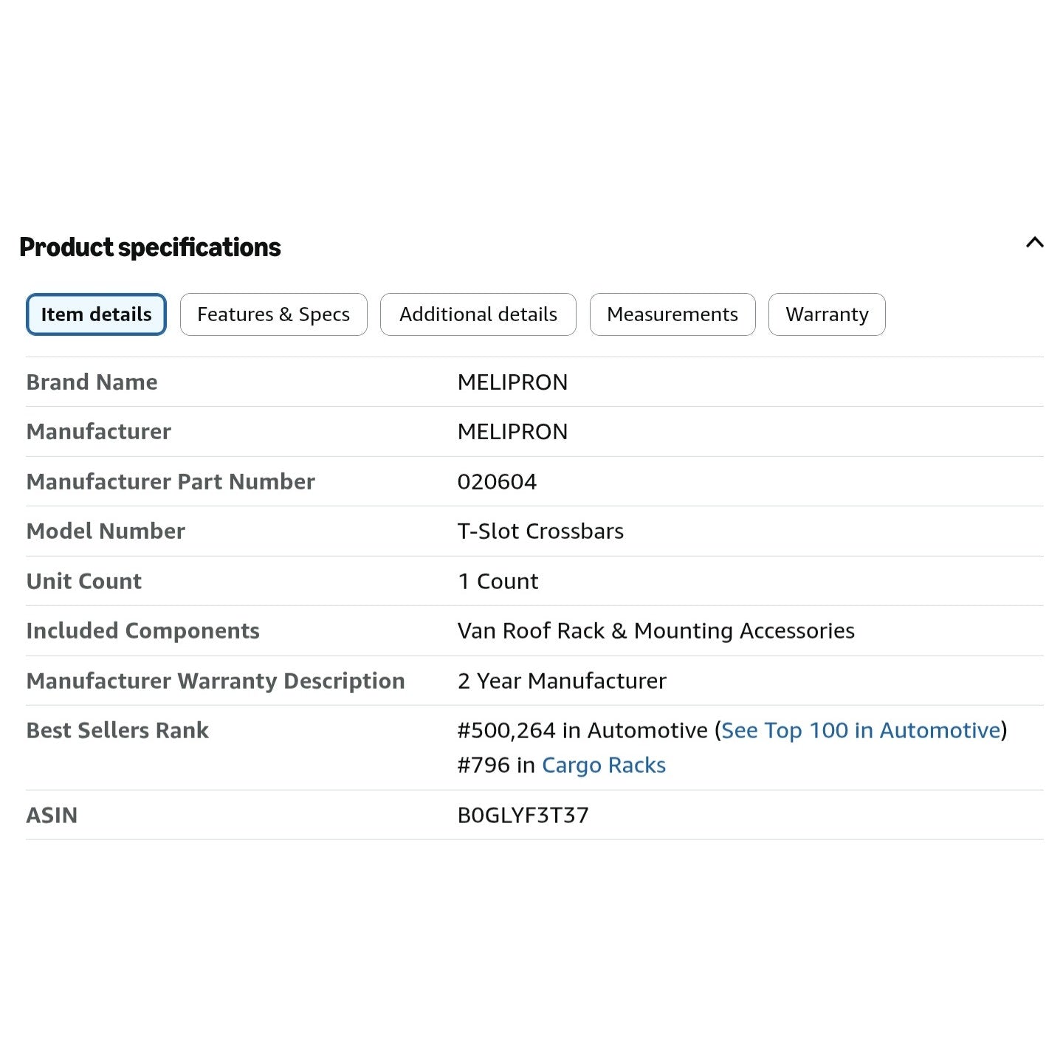
Task: Click the Product specifications heading
Action: [150, 247]
